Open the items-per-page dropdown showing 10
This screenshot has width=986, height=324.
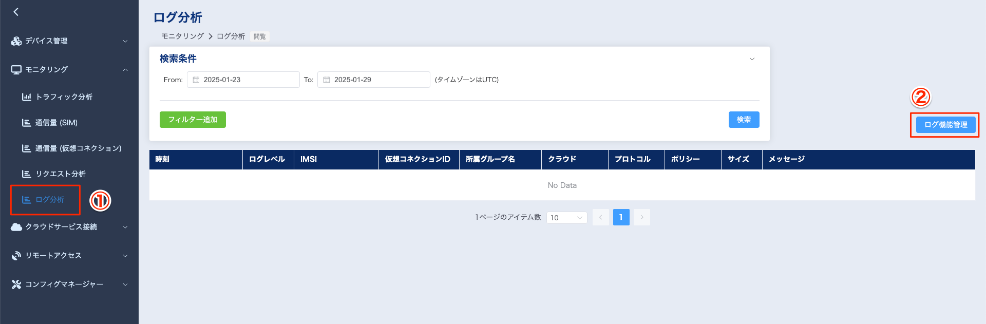point(566,218)
